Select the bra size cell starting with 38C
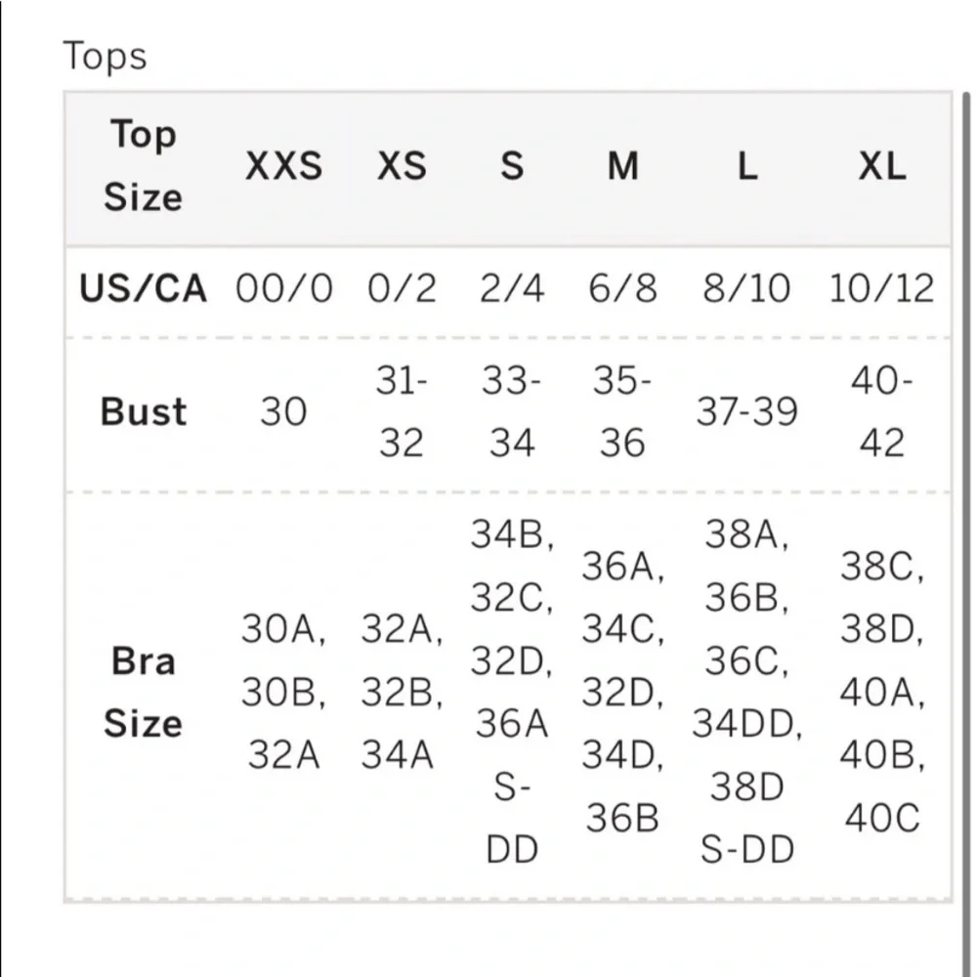Image resolution: width=977 pixels, height=977 pixels. coord(881,693)
